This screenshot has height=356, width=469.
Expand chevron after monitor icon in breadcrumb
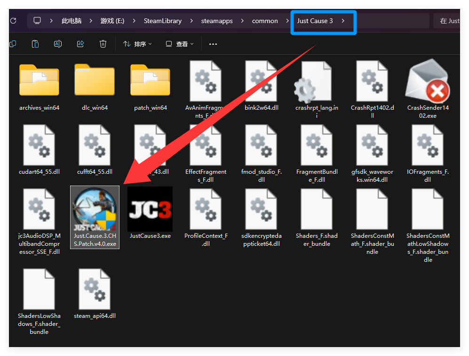tap(51, 21)
